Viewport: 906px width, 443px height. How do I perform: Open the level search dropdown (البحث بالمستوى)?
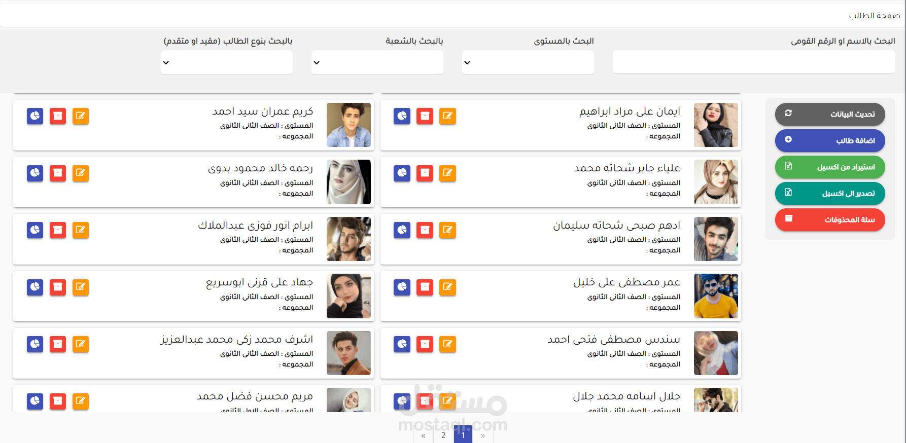coord(528,62)
